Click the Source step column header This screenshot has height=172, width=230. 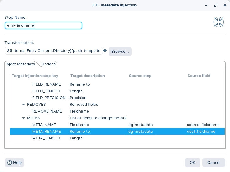pos(140,76)
